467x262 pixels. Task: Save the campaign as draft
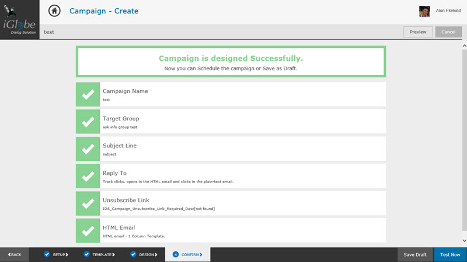pyautogui.click(x=415, y=255)
